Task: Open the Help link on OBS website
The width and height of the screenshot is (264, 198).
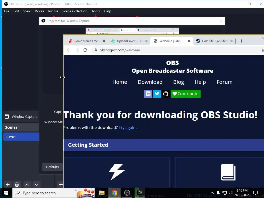Action: tap(200, 82)
